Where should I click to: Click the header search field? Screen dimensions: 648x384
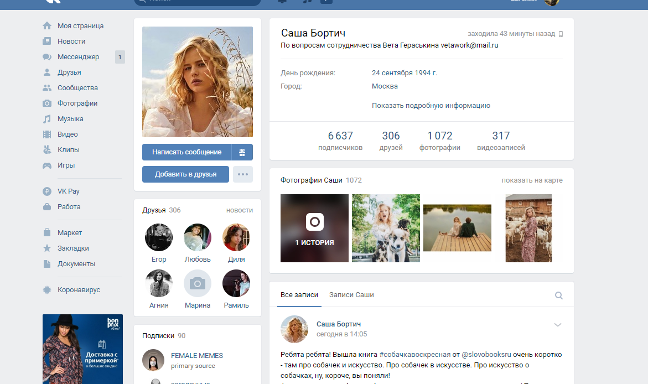coord(198,2)
